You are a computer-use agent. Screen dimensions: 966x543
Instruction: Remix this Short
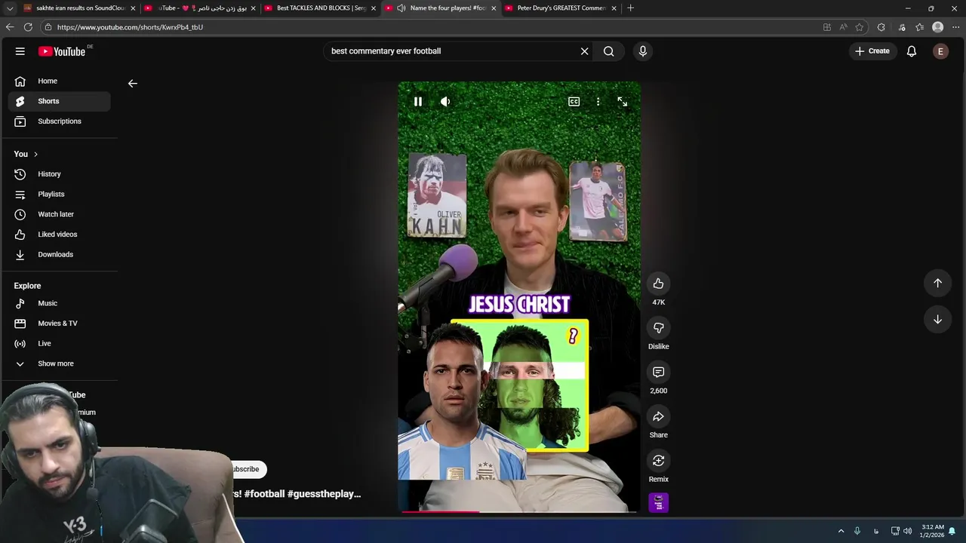click(x=659, y=461)
